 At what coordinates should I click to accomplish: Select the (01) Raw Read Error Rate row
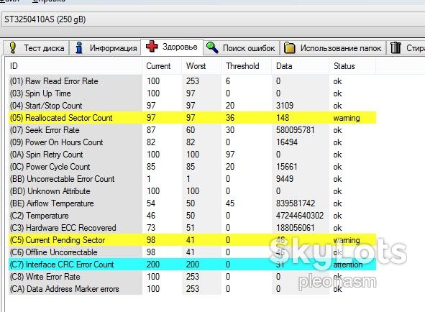click(x=193, y=81)
